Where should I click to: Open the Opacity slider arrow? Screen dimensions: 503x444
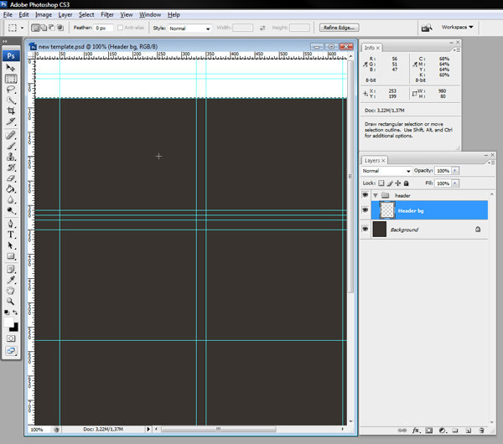click(455, 171)
